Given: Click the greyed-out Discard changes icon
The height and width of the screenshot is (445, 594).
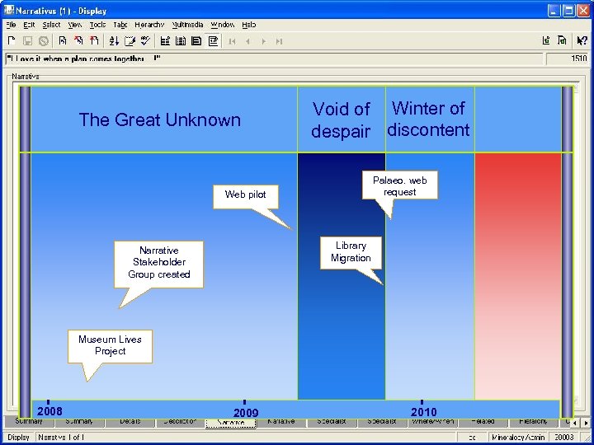Looking at the screenshot, I should 43,41.
